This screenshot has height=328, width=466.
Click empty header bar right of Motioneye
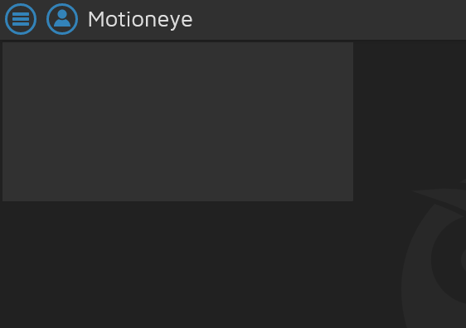[x=327, y=20]
